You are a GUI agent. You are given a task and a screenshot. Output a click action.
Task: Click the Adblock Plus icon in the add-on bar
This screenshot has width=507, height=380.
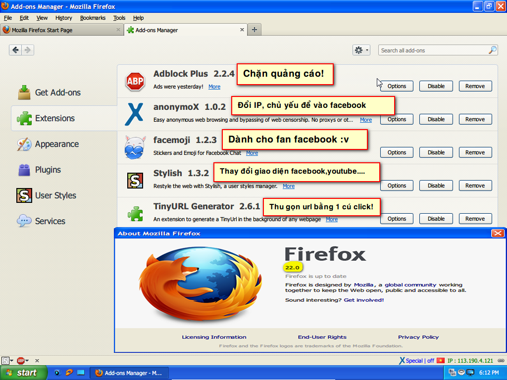pos(21,360)
